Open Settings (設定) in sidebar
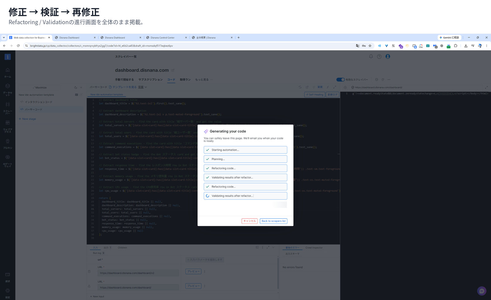 [x=8, y=293]
